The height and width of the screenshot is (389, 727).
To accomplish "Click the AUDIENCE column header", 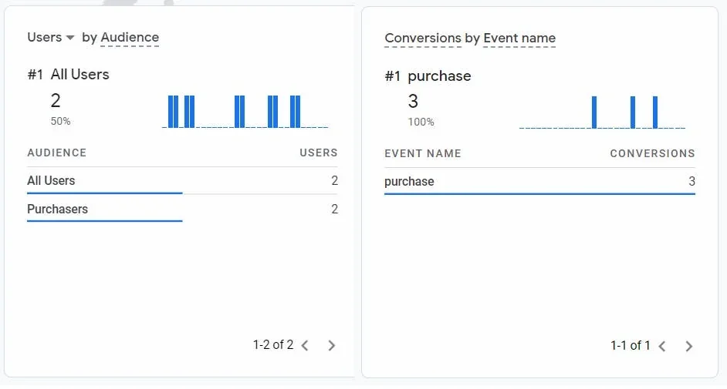I will (56, 153).
